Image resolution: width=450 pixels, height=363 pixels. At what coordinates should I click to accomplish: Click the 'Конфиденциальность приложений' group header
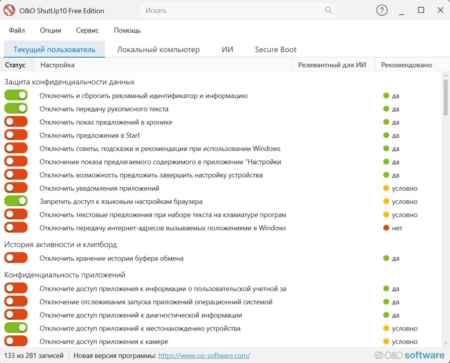coord(65,275)
